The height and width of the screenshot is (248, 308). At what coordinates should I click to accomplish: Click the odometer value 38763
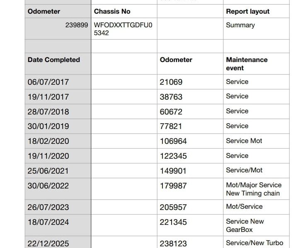[171, 97]
